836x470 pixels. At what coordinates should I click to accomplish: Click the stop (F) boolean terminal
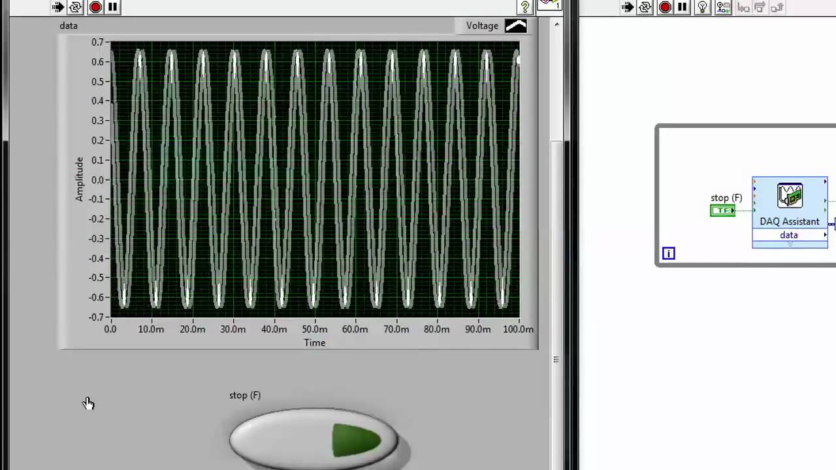pyautogui.click(x=722, y=210)
